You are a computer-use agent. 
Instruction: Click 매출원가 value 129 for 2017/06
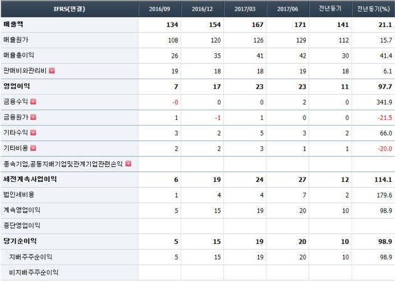pyautogui.click(x=301, y=40)
